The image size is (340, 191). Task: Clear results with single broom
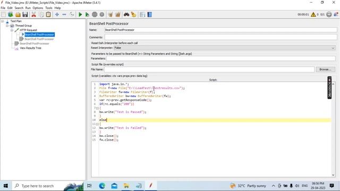(x=110, y=14)
